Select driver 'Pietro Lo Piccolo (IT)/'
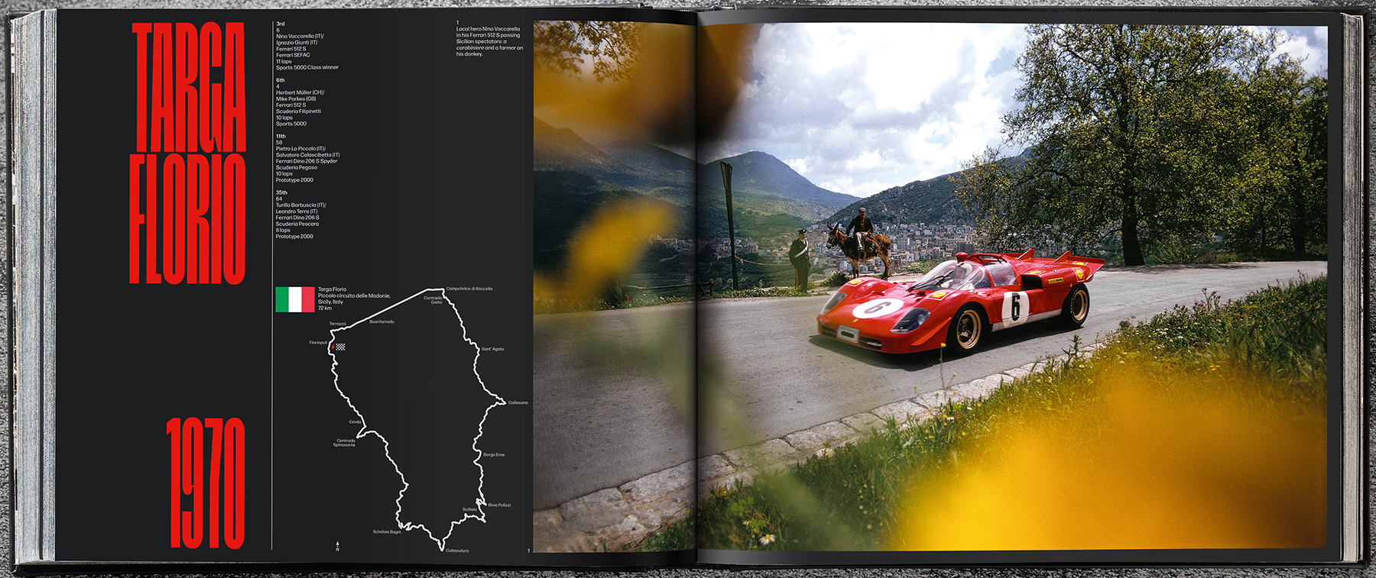 tap(301, 149)
